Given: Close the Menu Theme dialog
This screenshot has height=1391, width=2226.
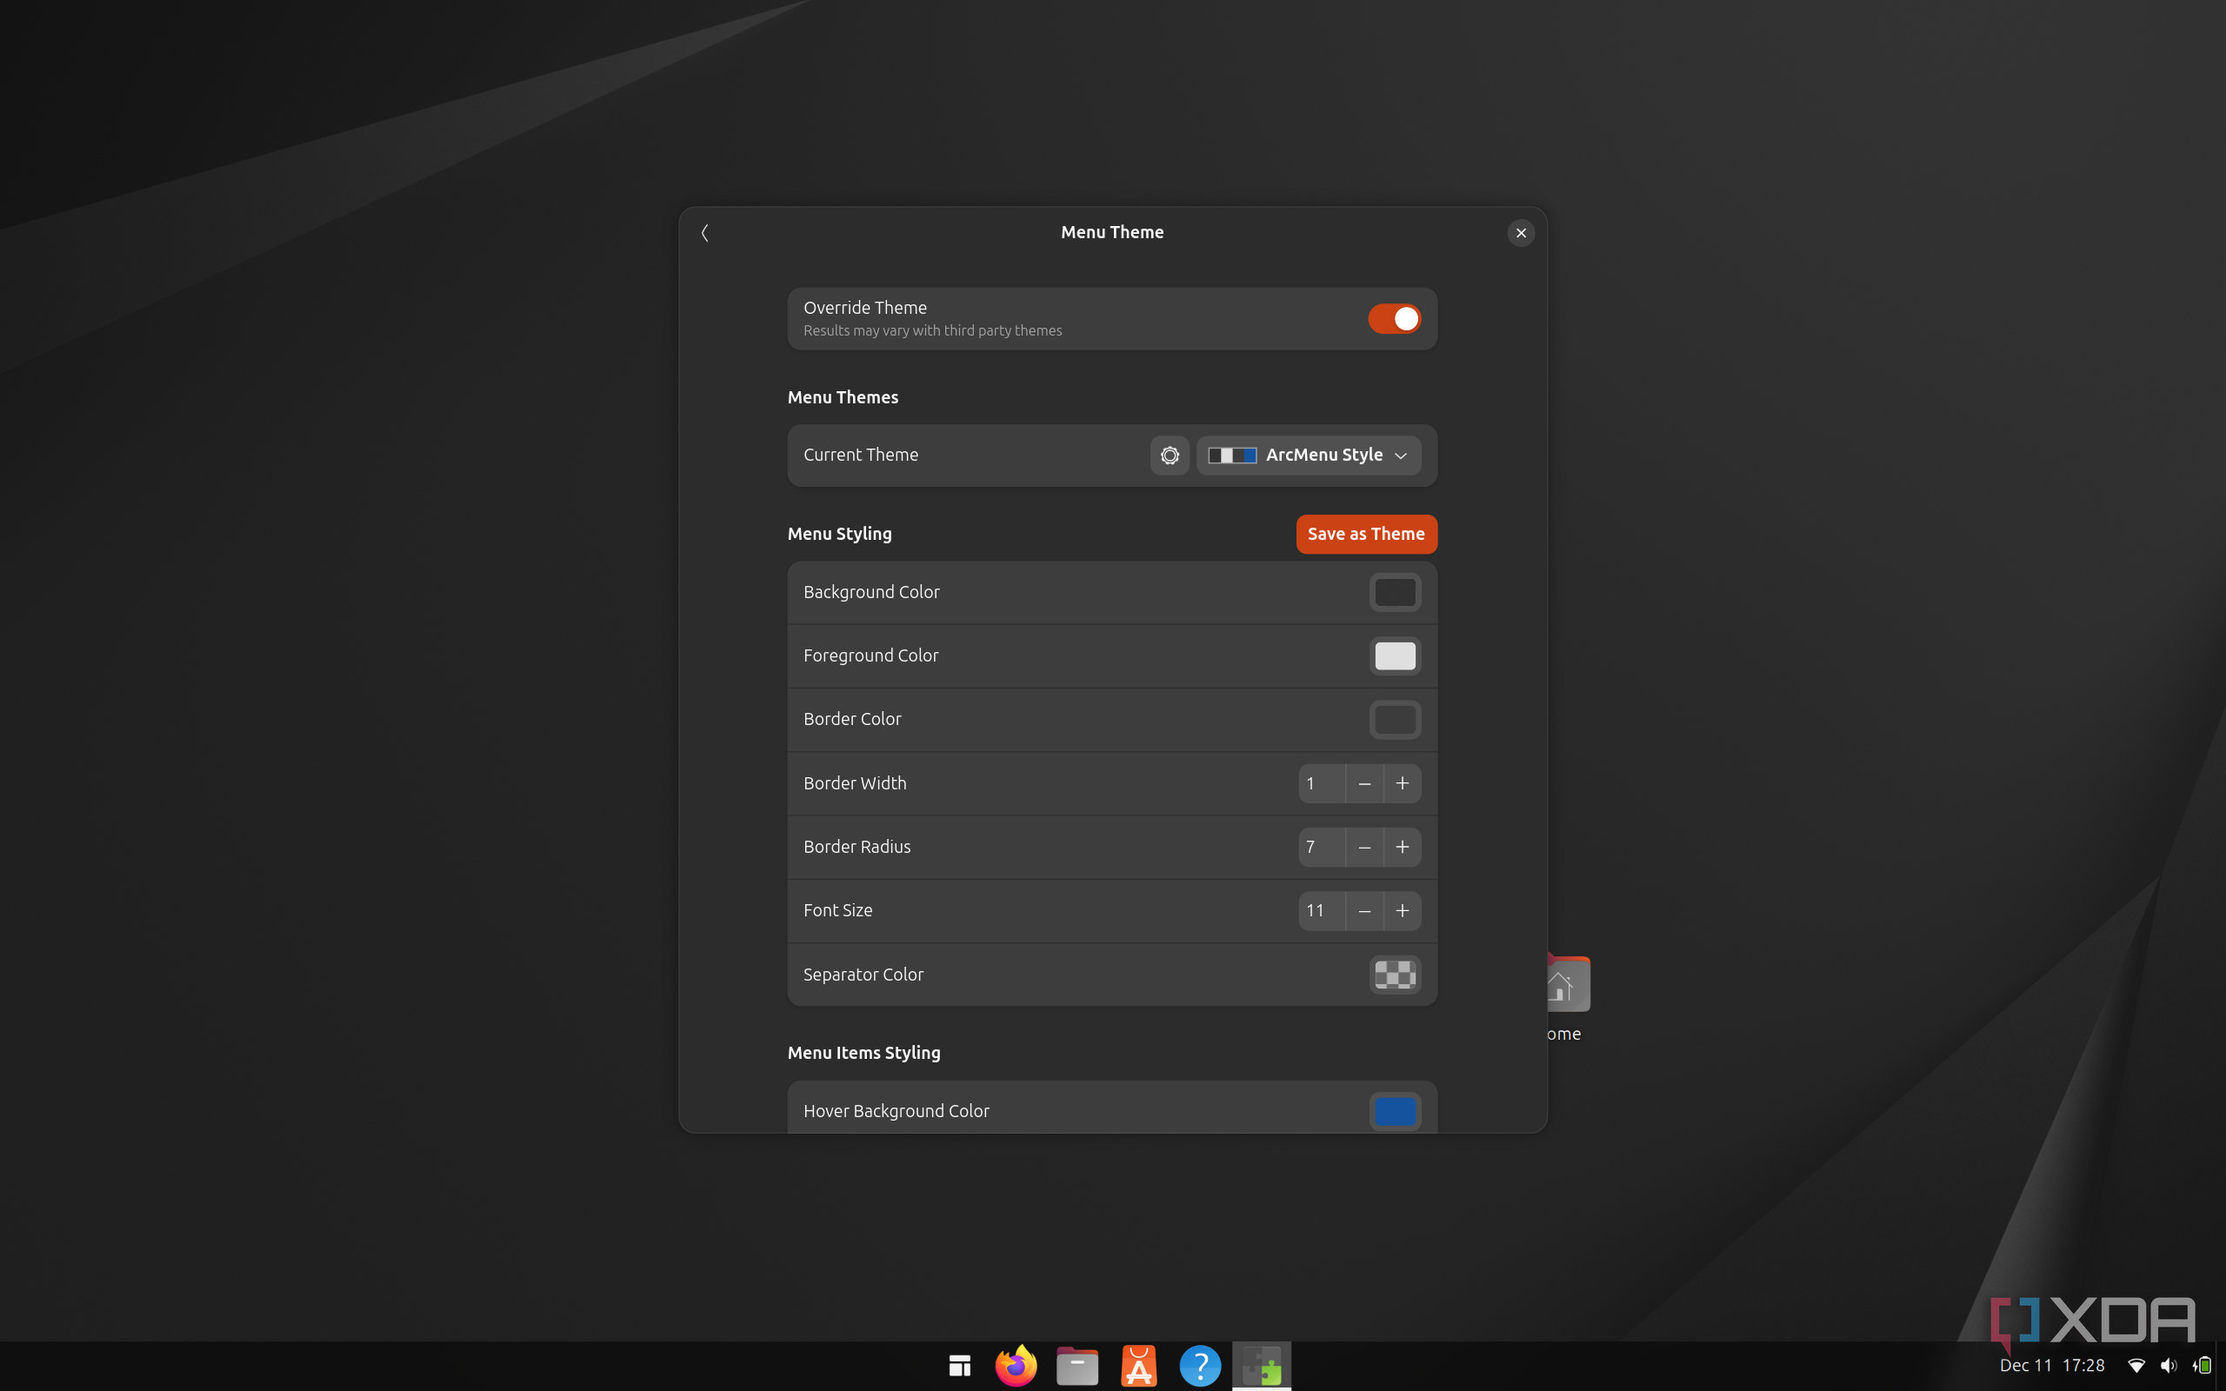Looking at the screenshot, I should pos(1521,233).
